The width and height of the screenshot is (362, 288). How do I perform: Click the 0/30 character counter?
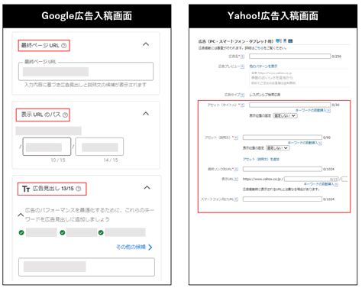335,105
